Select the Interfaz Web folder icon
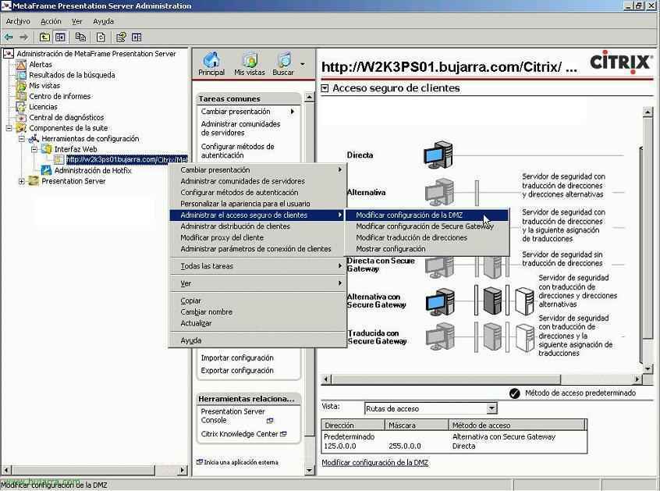Screen dimensions: 660x491 [x=46, y=149]
